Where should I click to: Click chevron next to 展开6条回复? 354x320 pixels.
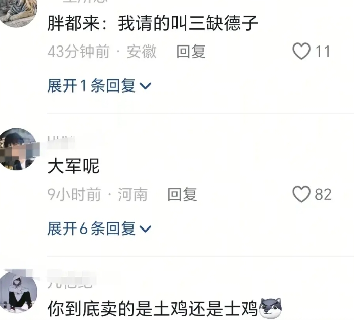pos(145,229)
